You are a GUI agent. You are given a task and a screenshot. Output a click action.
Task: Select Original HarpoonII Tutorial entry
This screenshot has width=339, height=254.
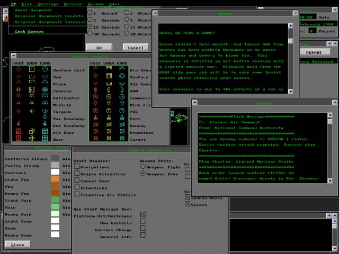[x=50, y=22]
